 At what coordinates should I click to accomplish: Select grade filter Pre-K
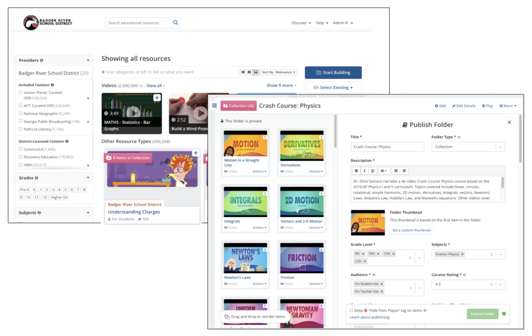pyautogui.click(x=24, y=190)
